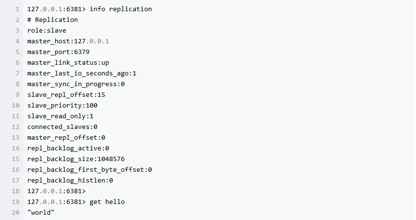Click 'repl_backlog_first_byte_offset:0' text
The width and height of the screenshot is (416, 220).
coord(90,170)
